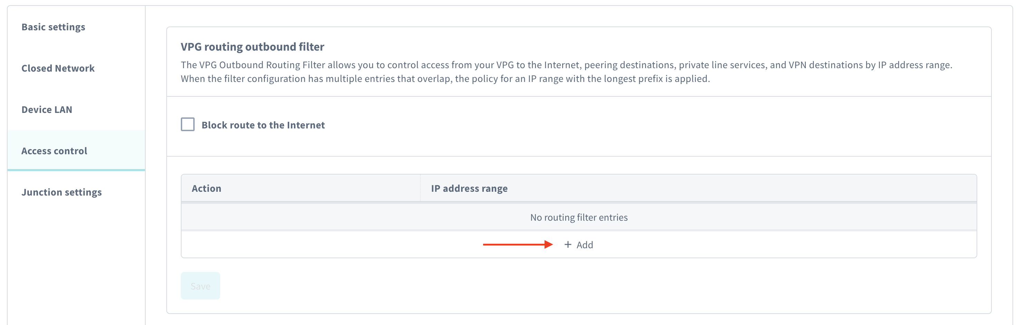Return to the Access control page
The image size is (1018, 325).
[54, 151]
